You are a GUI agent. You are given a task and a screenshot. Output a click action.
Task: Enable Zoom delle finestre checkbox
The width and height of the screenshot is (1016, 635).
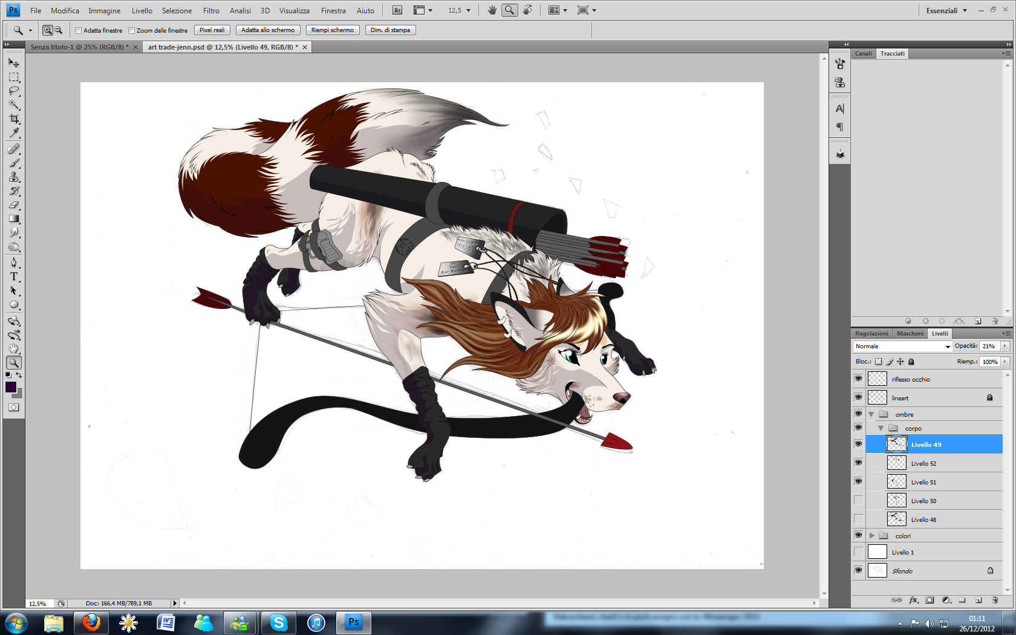point(131,30)
